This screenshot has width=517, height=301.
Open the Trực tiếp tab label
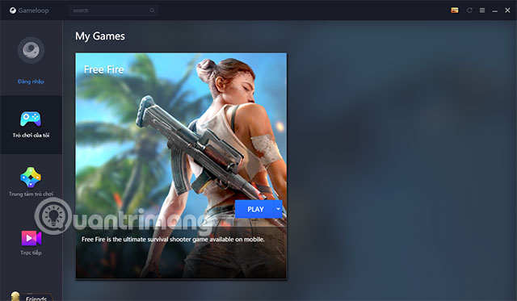click(31, 253)
